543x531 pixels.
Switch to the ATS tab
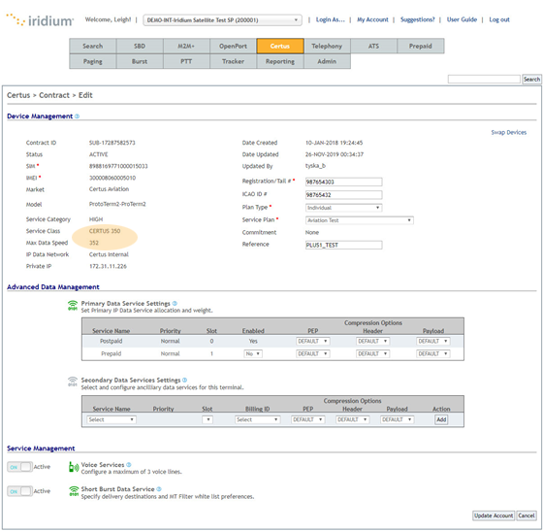[x=373, y=46]
